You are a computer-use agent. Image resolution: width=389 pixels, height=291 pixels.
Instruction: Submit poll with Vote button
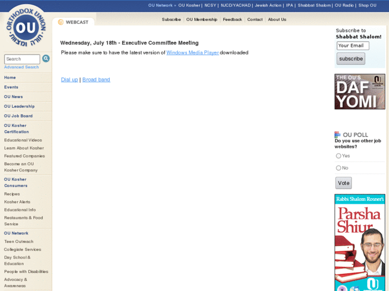[344, 183]
